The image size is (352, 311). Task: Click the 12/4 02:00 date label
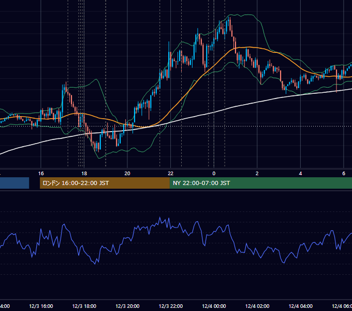pyautogui.click(x=257, y=306)
